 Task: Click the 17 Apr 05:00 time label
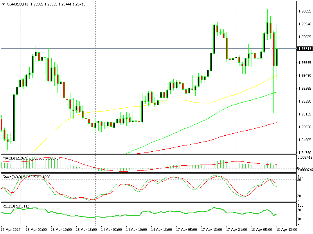(x=187, y=230)
